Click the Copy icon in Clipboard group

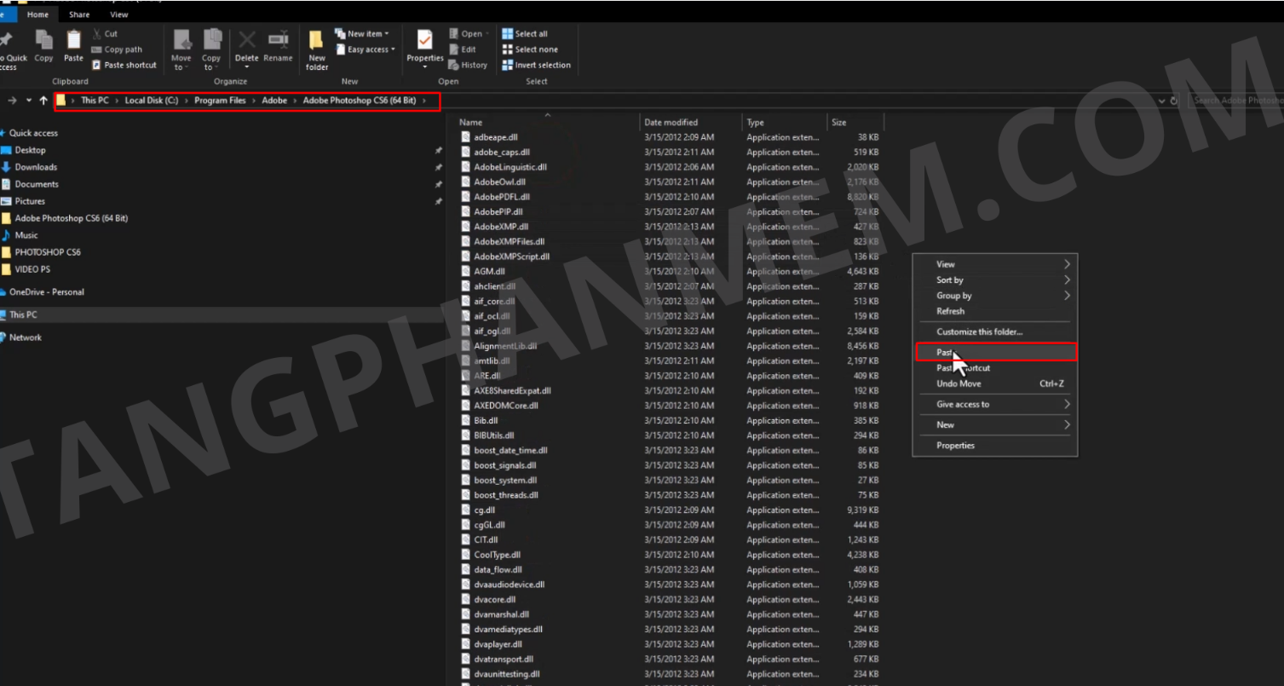pos(43,46)
